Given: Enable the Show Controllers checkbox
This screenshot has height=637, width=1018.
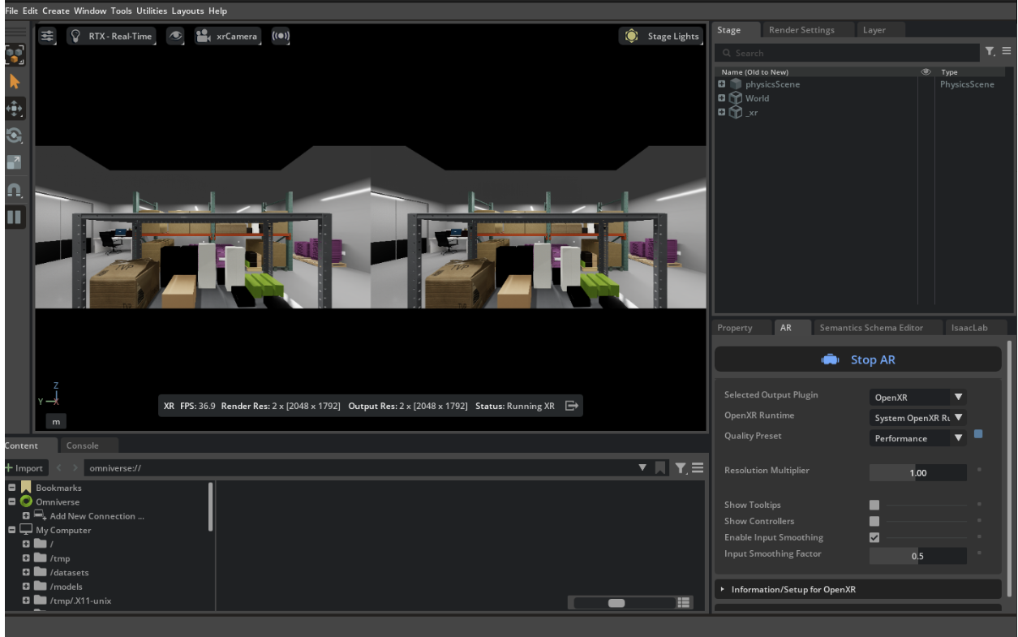Looking at the screenshot, I should pyautogui.click(x=874, y=521).
